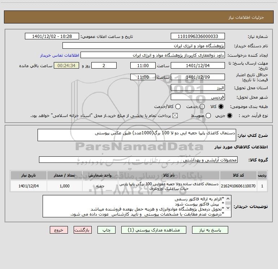Click the table date cell 1401/12/04

click(29, 186)
